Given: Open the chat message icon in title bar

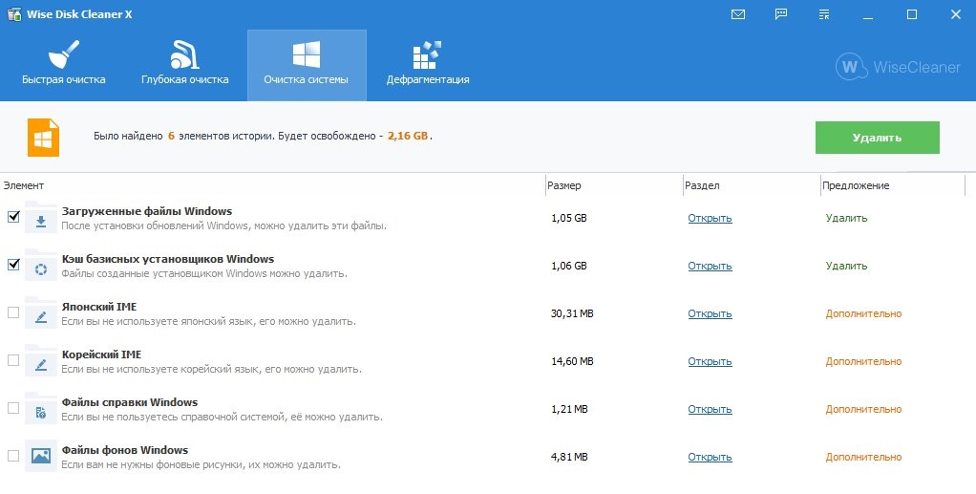Looking at the screenshot, I should (781, 14).
